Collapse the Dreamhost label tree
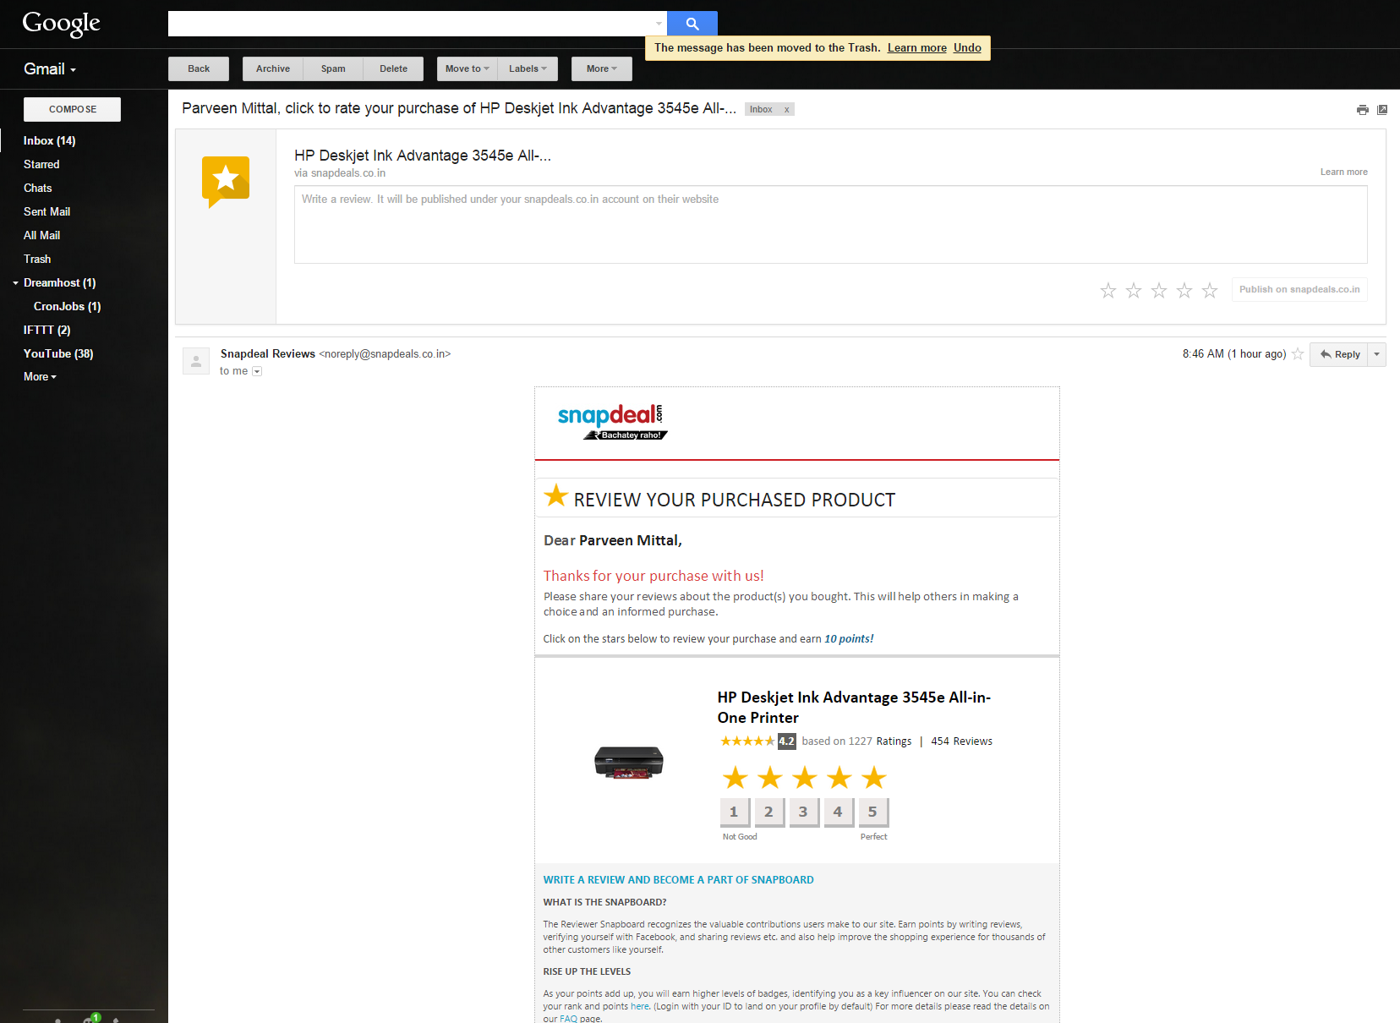 point(15,283)
